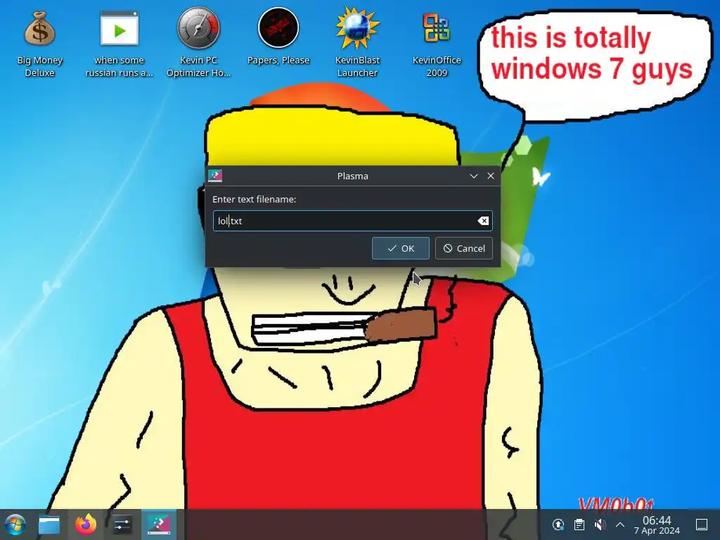This screenshot has width=720, height=540.
Task: Click the 'Enter text filename:' label
Action: click(x=254, y=199)
